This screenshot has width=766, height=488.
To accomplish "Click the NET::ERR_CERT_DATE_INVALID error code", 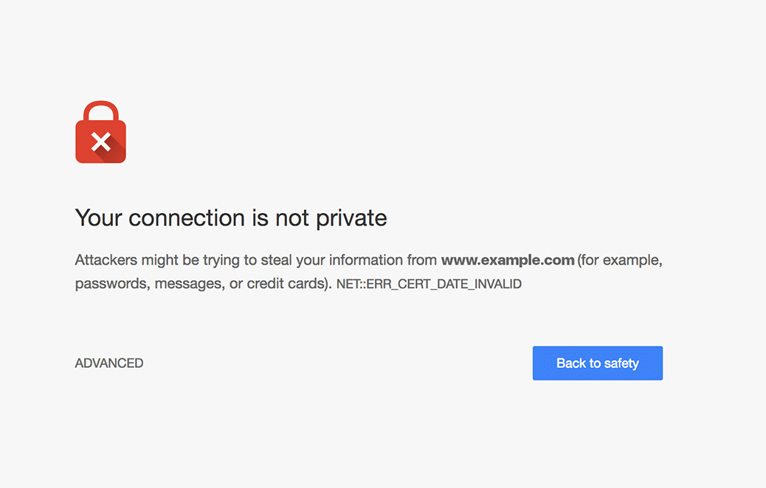I will pos(429,283).
